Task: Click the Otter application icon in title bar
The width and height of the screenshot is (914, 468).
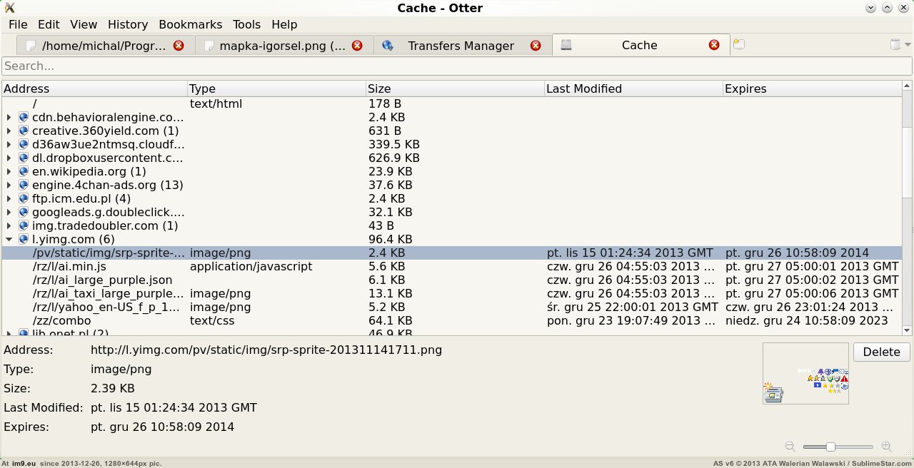Action: (10, 8)
